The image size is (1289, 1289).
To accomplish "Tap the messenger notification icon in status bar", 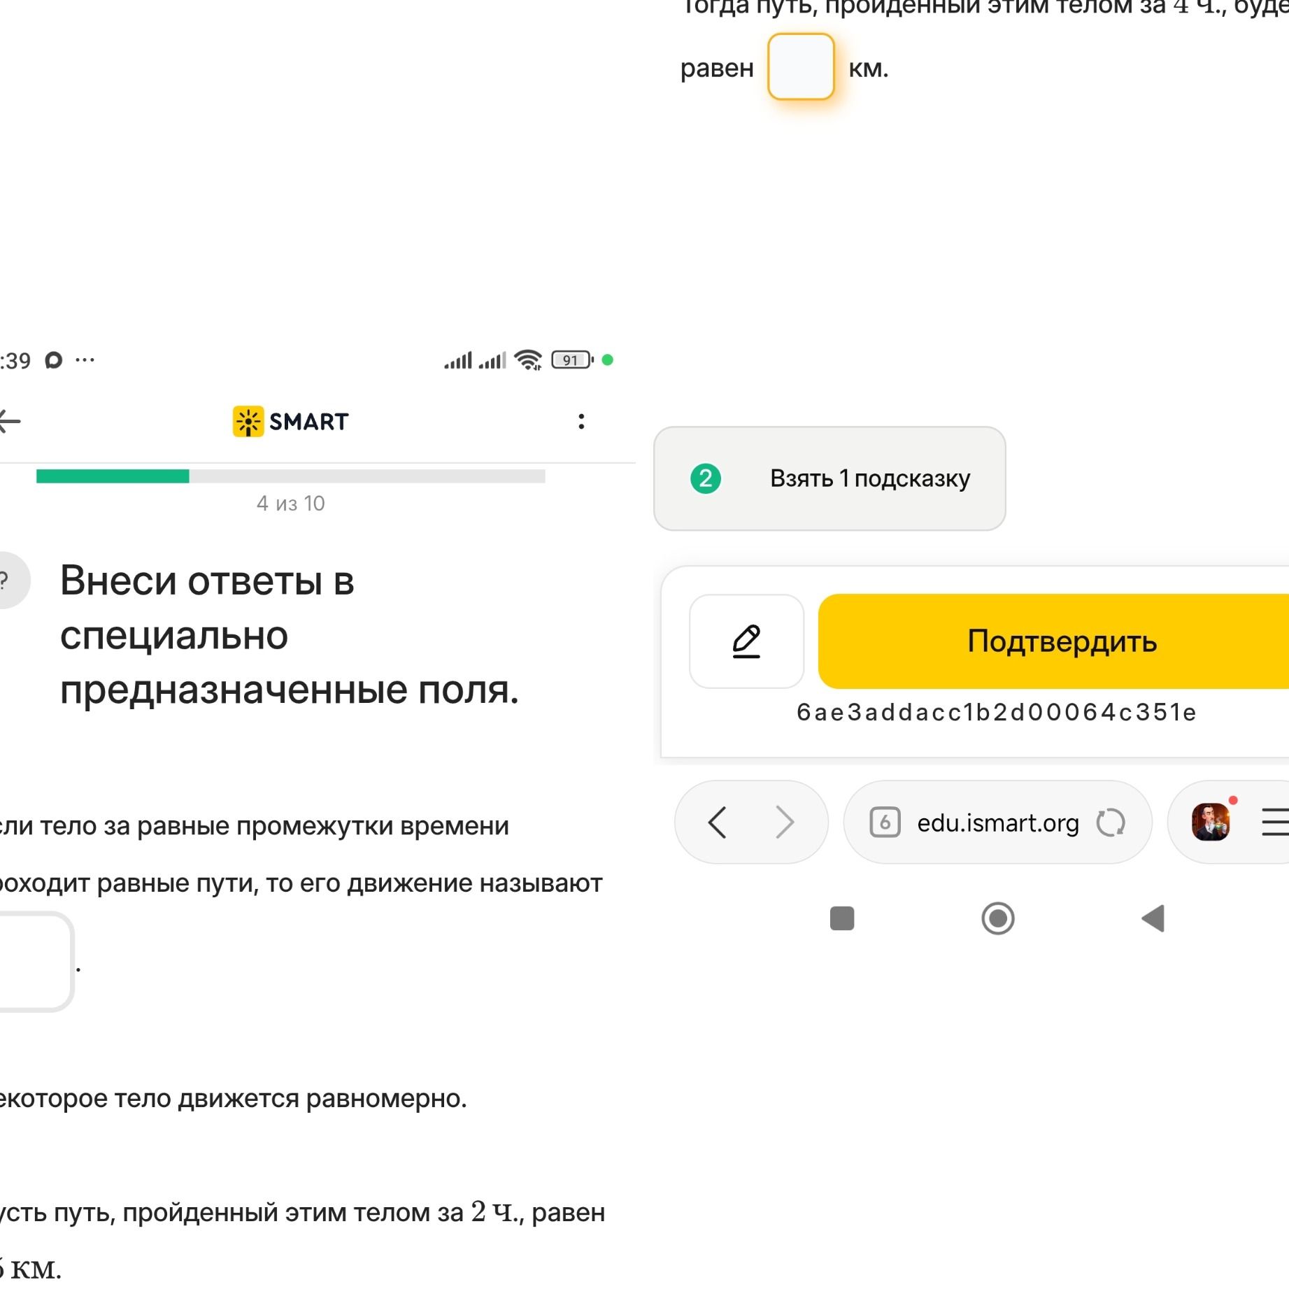I will pyautogui.click(x=54, y=360).
